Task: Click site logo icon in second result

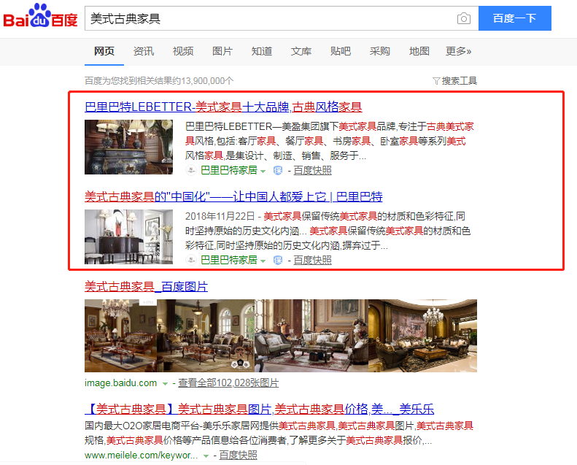Action: (190, 261)
